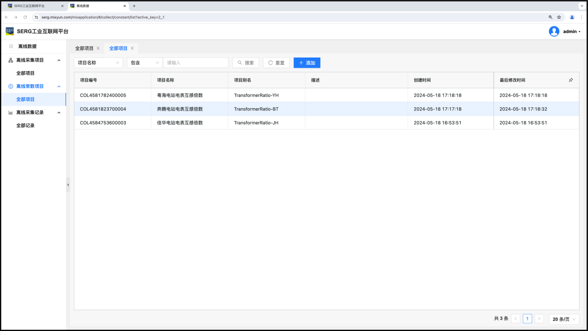This screenshot has width=588, height=331.
Task: Click the admin user avatar icon
Action: pyautogui.click(x=554, y=32)
